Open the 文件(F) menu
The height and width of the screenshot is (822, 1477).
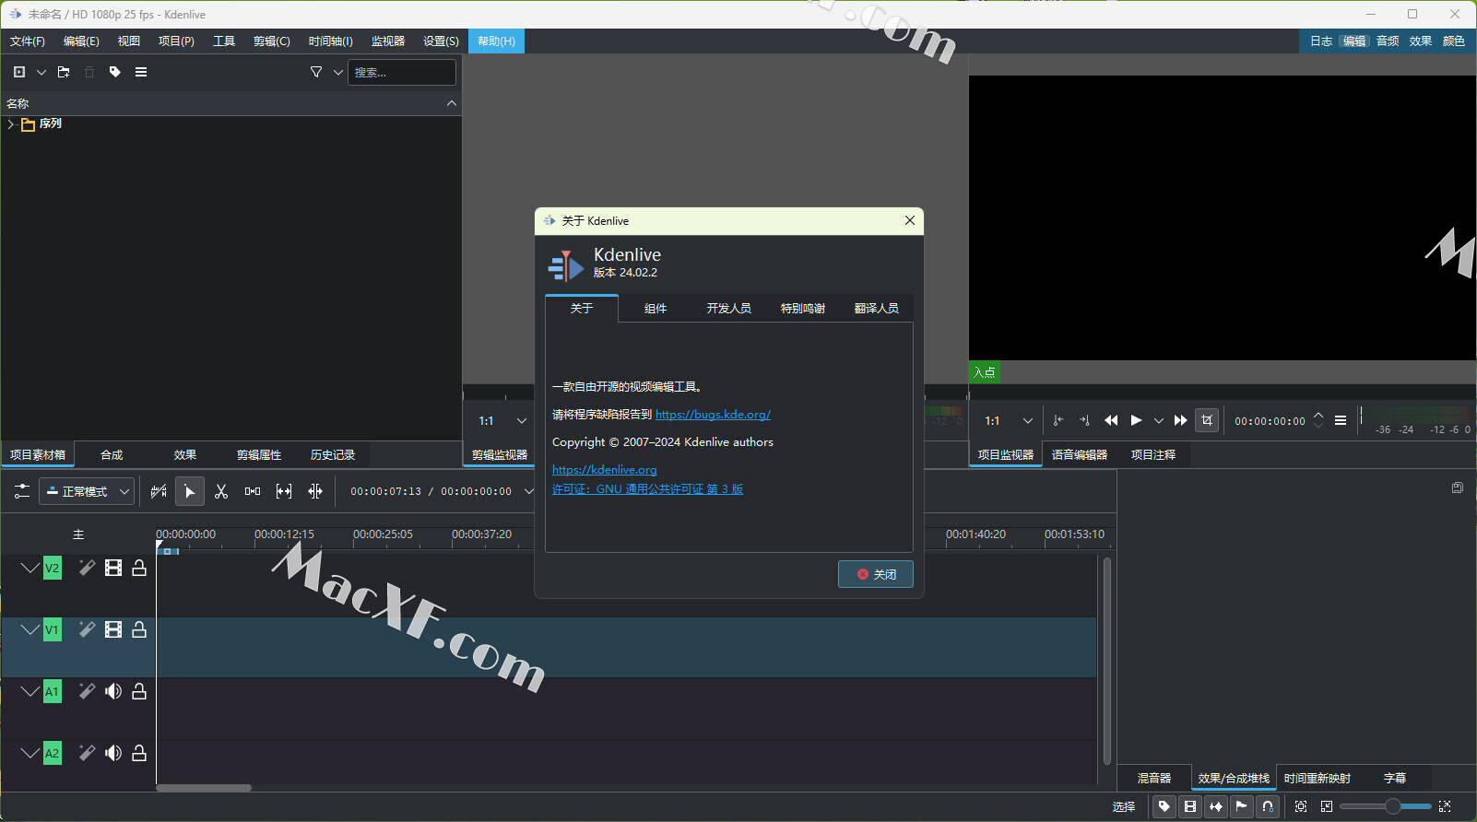28,41
